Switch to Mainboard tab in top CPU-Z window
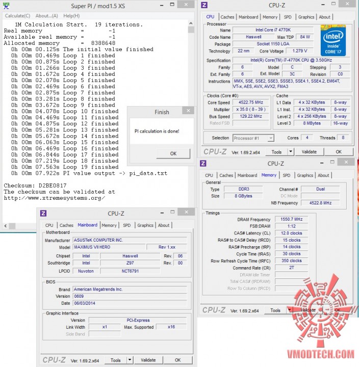 [248, 17]
